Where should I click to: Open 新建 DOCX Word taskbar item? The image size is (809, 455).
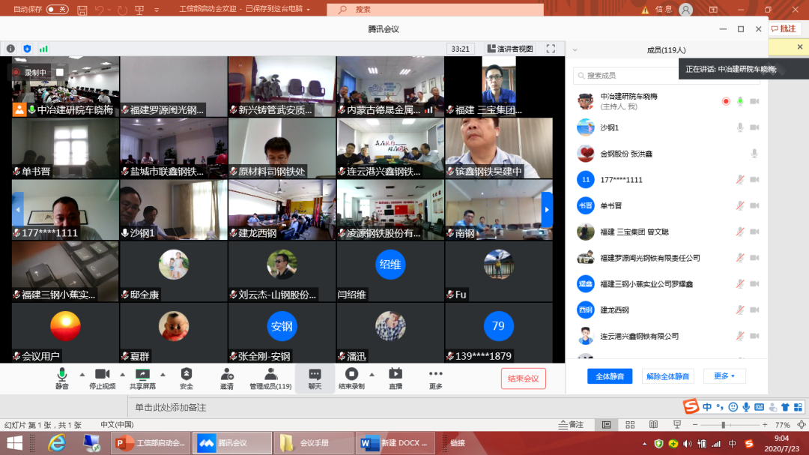click(396, 443)
